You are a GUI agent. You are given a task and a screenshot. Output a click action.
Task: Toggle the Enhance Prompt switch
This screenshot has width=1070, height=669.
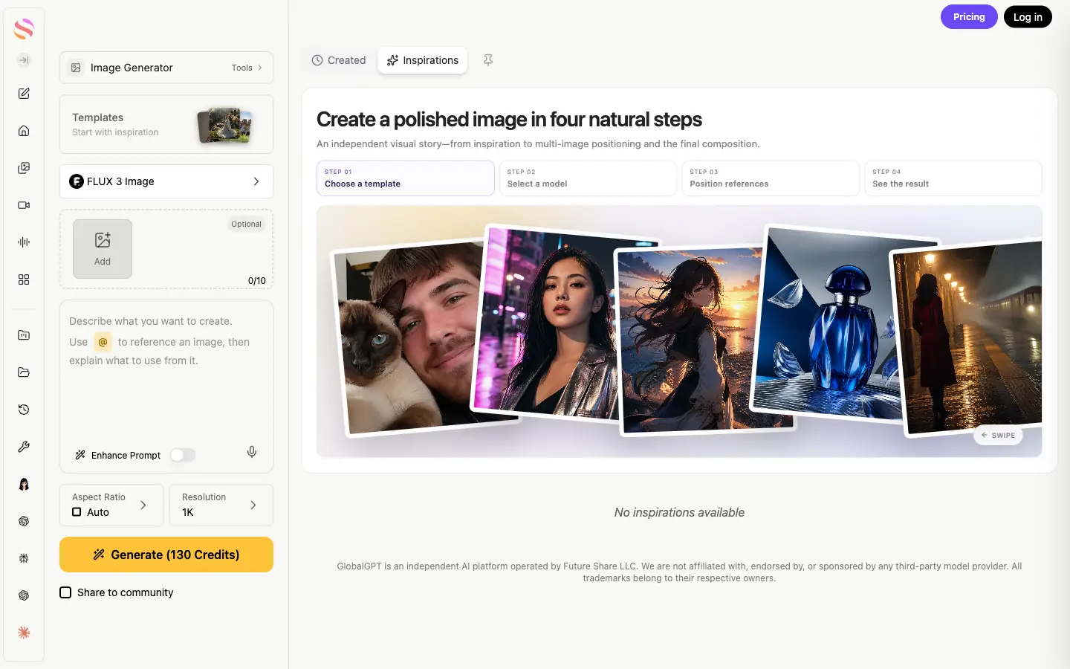click(182, 455)
